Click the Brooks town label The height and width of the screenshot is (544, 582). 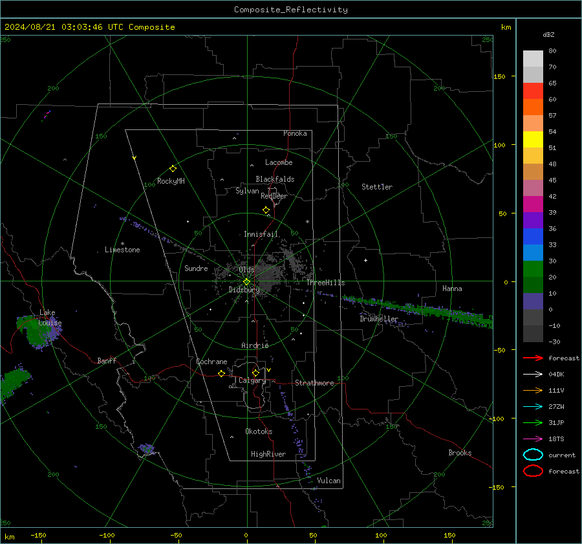[x=460, y=453]
